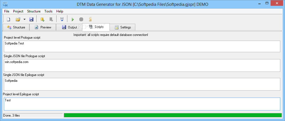Open the Help menu
Viewport: 285px width, 121px height.
(x=60, y=11)
